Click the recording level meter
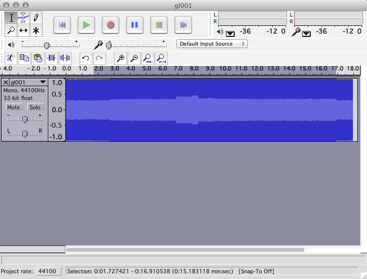 tap(328, 18)
